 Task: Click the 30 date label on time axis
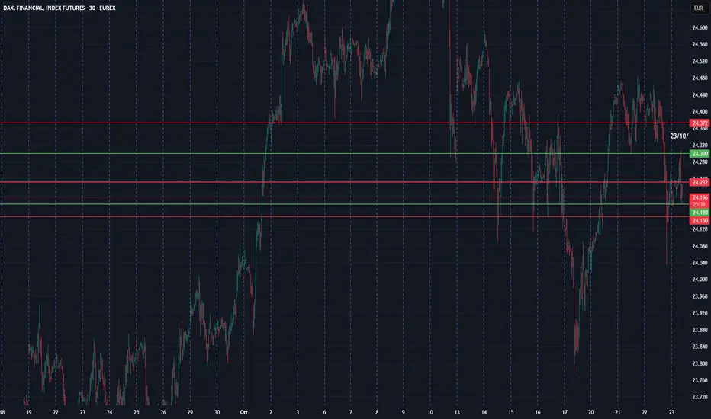tap(217, 412)
